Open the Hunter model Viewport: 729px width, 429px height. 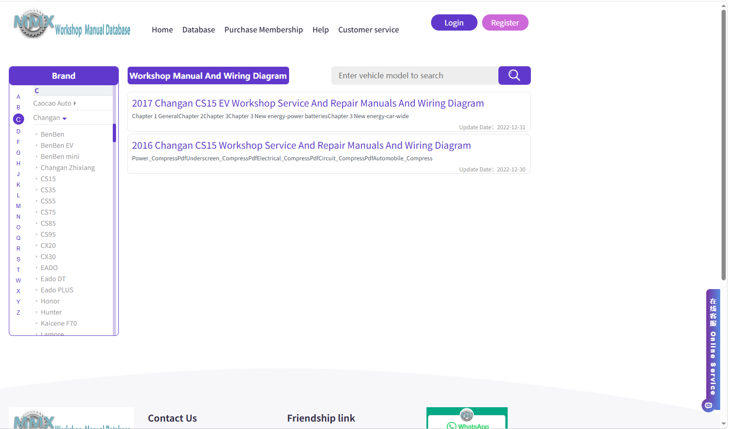pos(51,312)
